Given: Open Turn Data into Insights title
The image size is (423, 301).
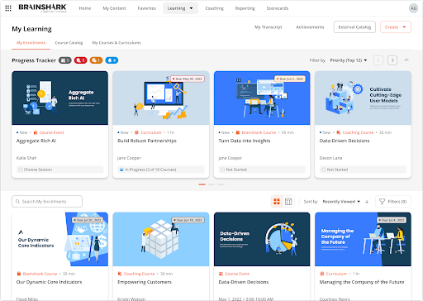Looking at the screenshot, I should (x=245, y=141).
